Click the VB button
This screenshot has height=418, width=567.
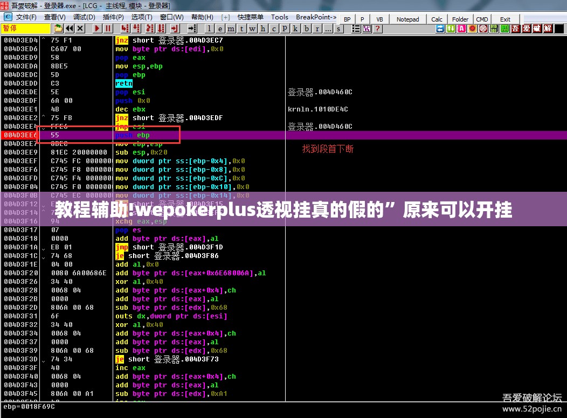pos(379,19)
